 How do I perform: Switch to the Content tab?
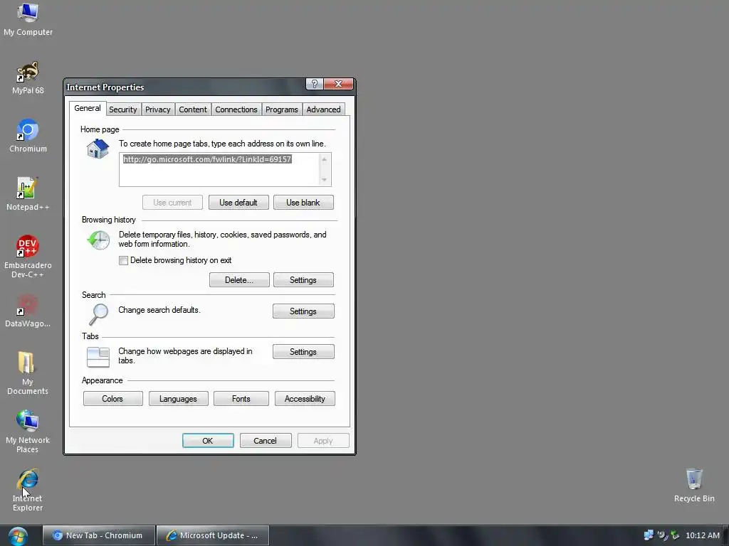(192, 109)
